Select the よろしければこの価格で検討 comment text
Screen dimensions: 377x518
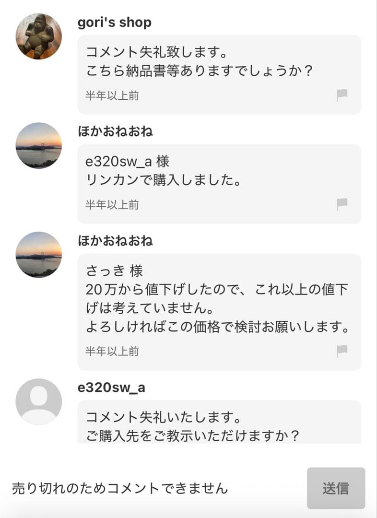point(217,327)
